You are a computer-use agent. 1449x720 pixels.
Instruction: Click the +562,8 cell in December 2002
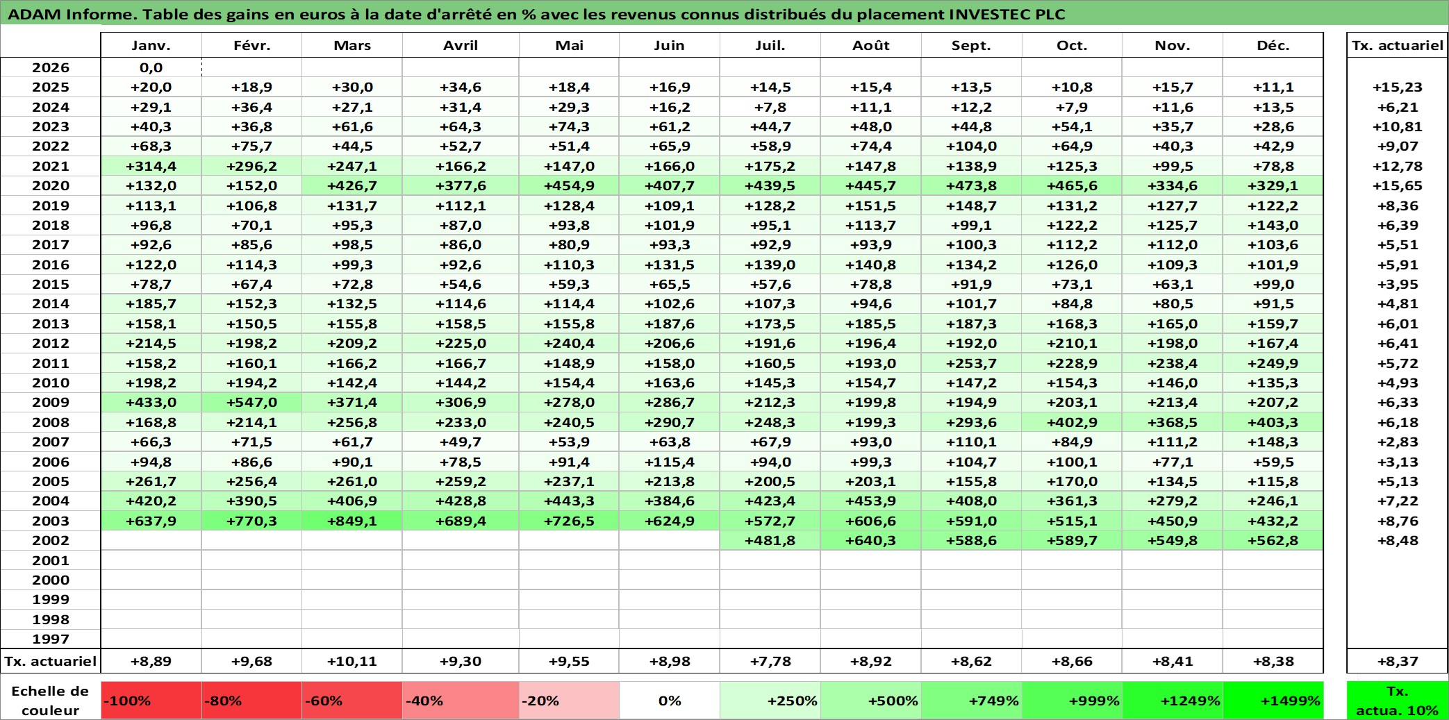point(1273,540)
